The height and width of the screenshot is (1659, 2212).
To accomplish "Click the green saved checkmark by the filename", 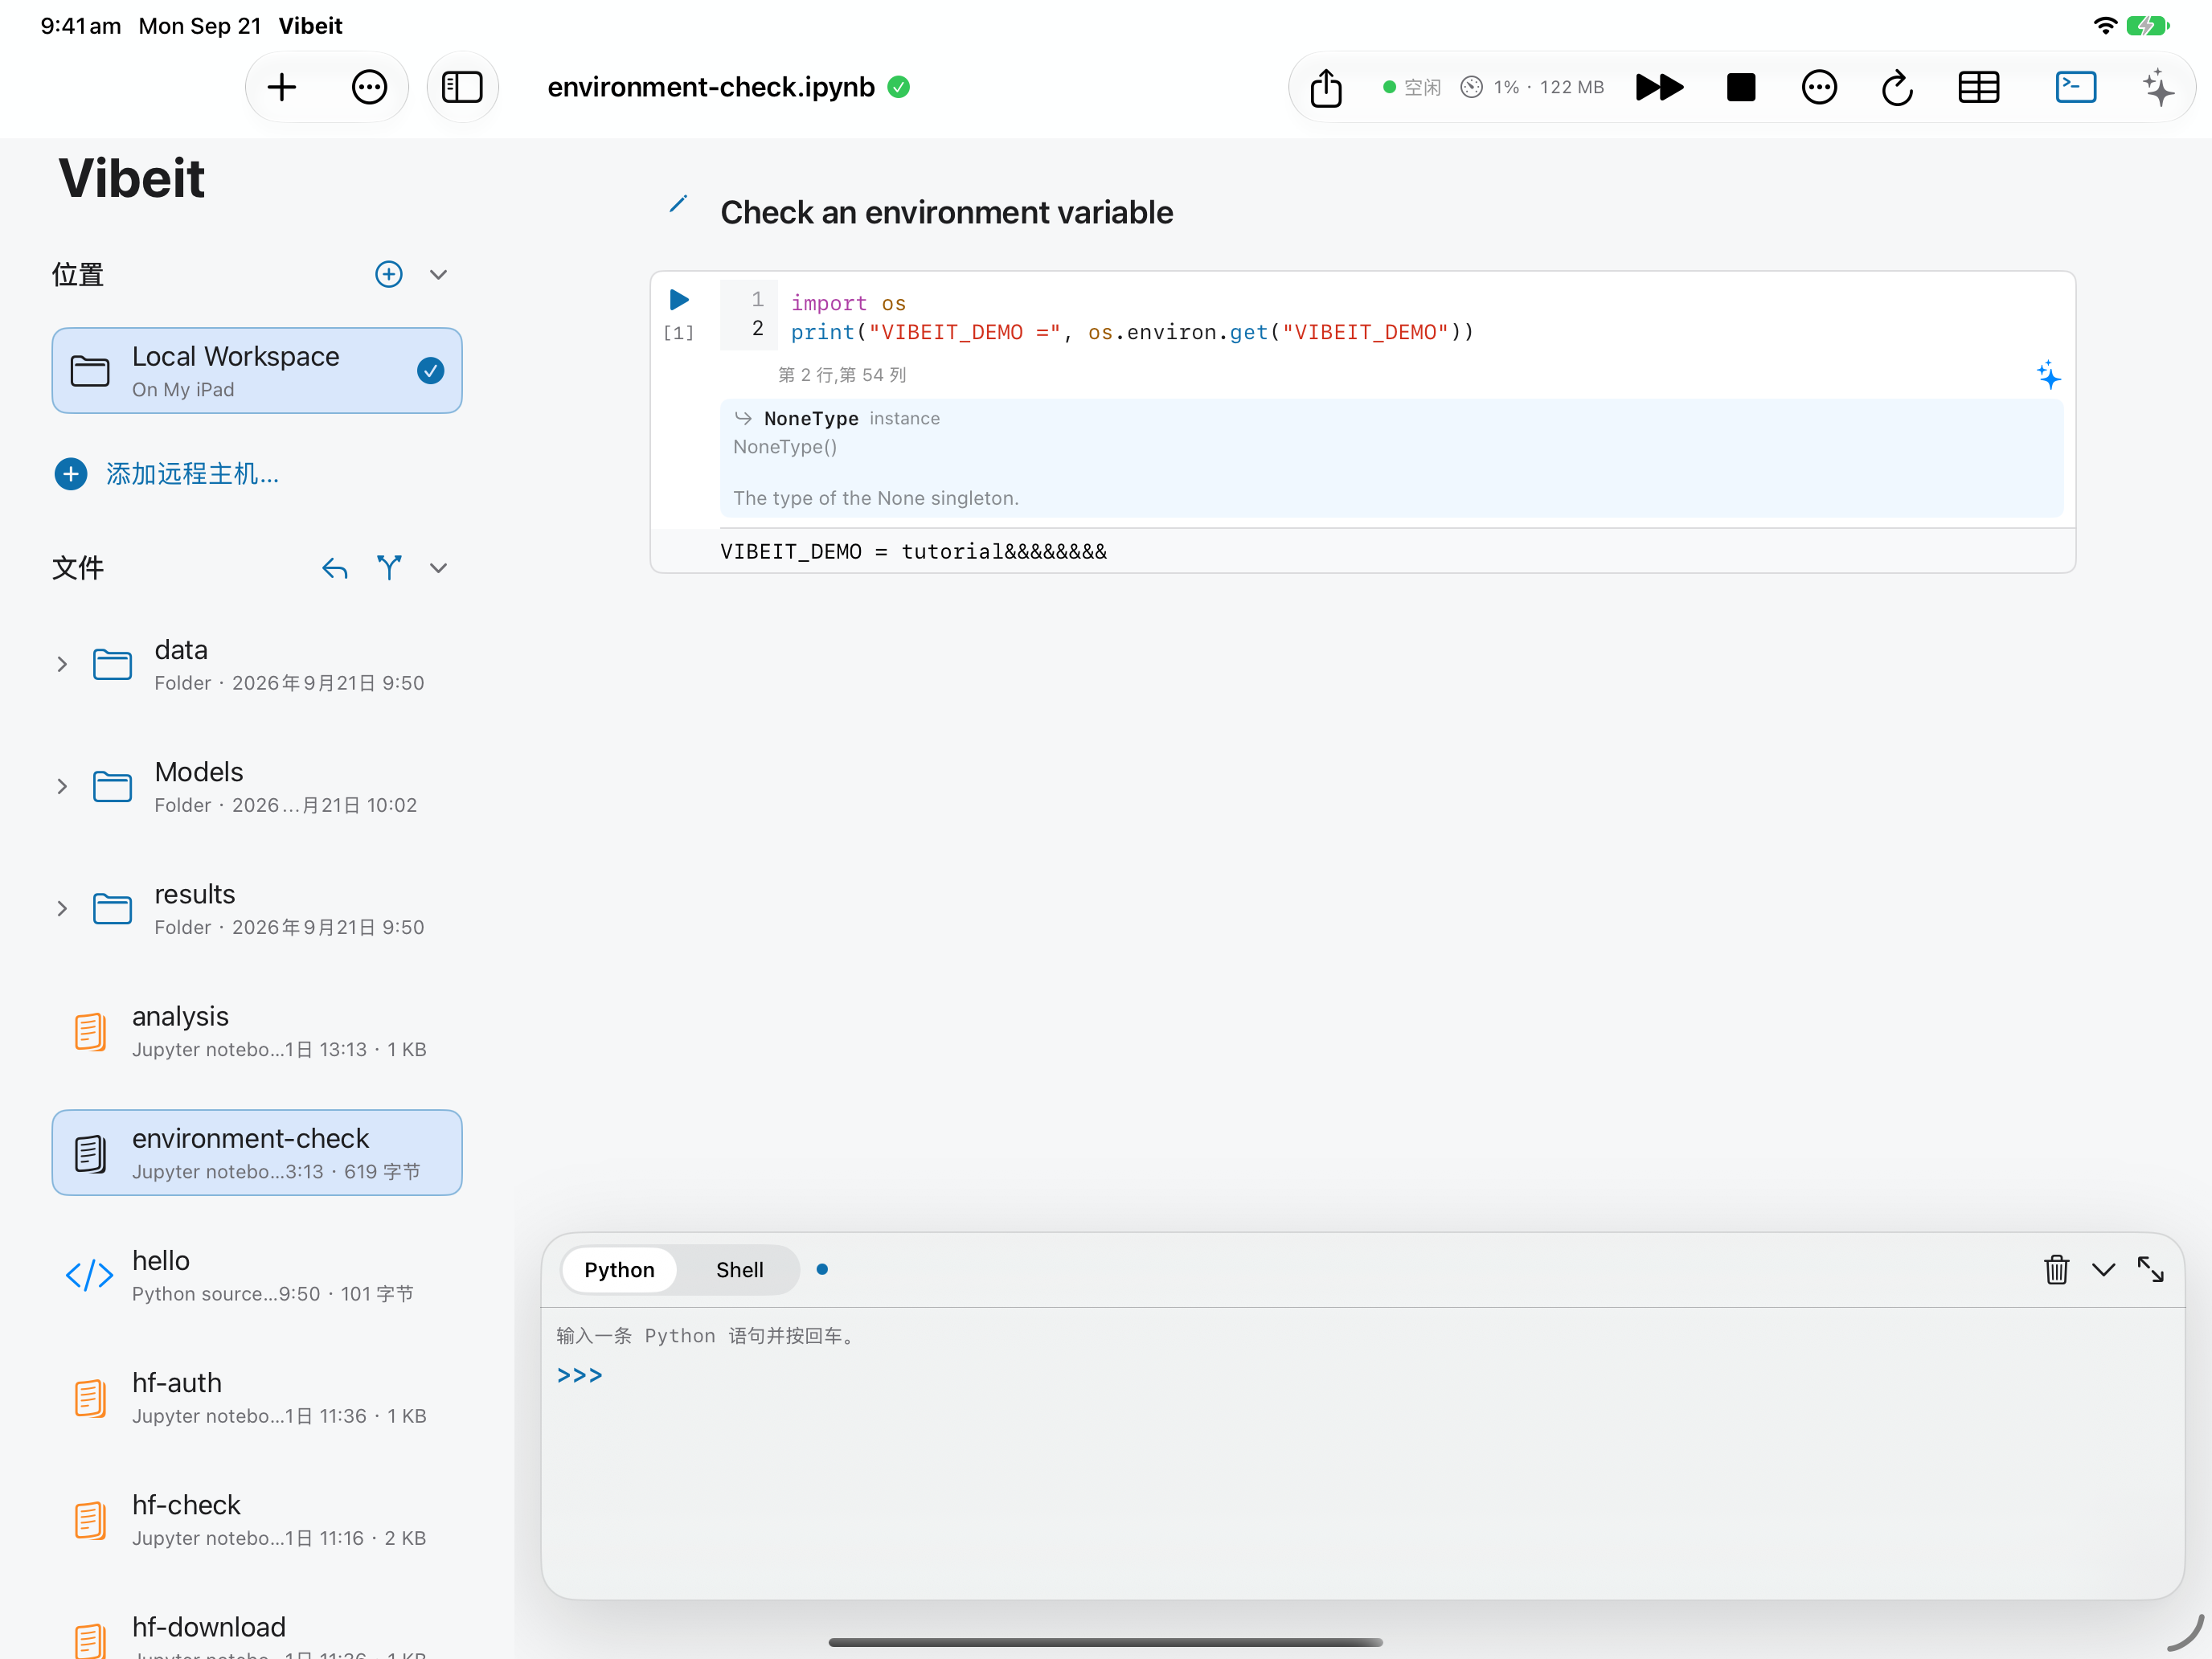I will pyautogui.click(x=899, y=87).
